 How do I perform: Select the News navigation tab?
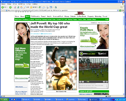22,16
